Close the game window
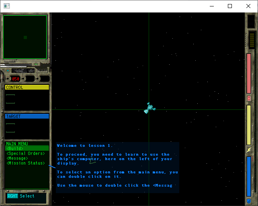Viewport: 258px width, 206px height. [248, 6]
